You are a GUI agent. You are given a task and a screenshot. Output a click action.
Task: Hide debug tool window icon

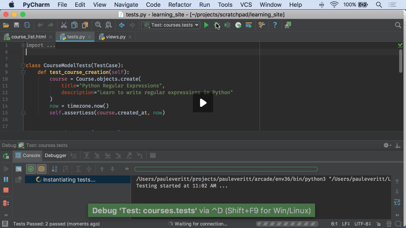click(x=398, y=145)
